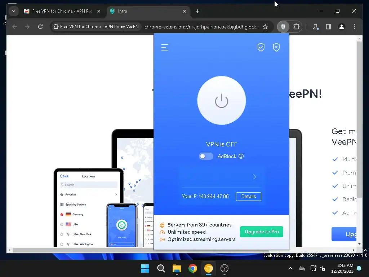Open IP Details button
369x277 pixels.
[249, 197]
